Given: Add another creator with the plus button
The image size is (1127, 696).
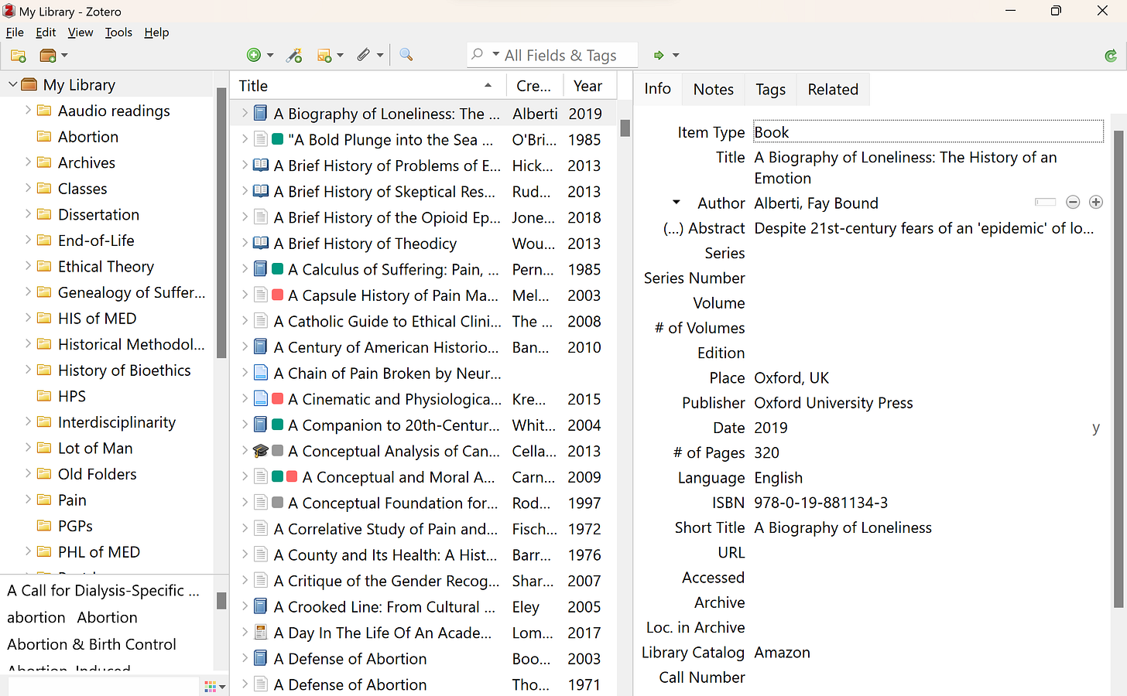Looking at the screenshot, I should [x=1096, y=202].
